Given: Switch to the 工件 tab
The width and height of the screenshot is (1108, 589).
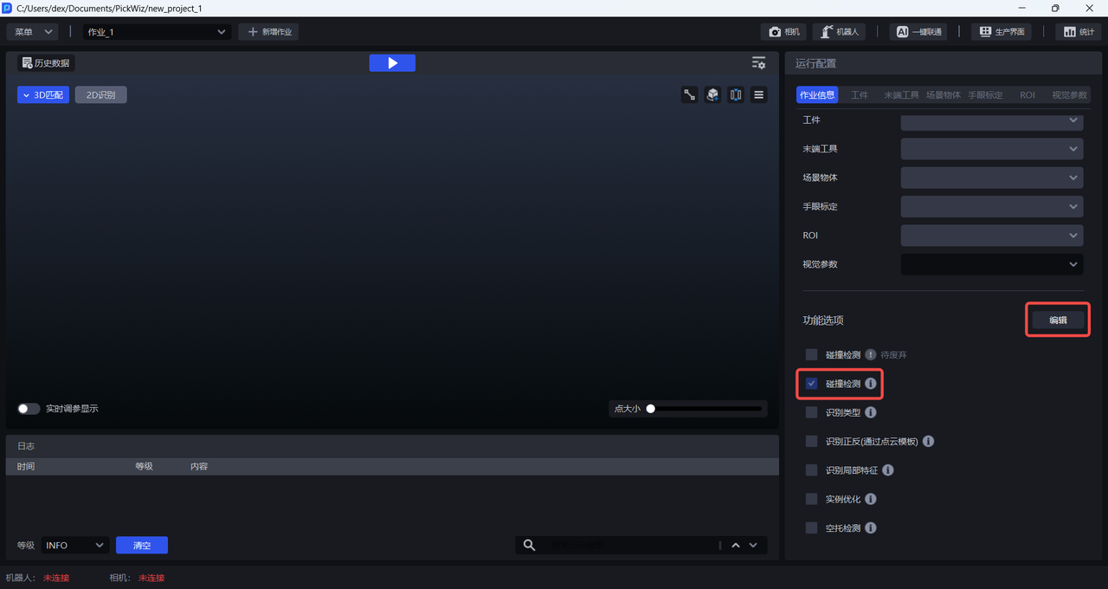Looking at the screenshot, I should [859, 95].
